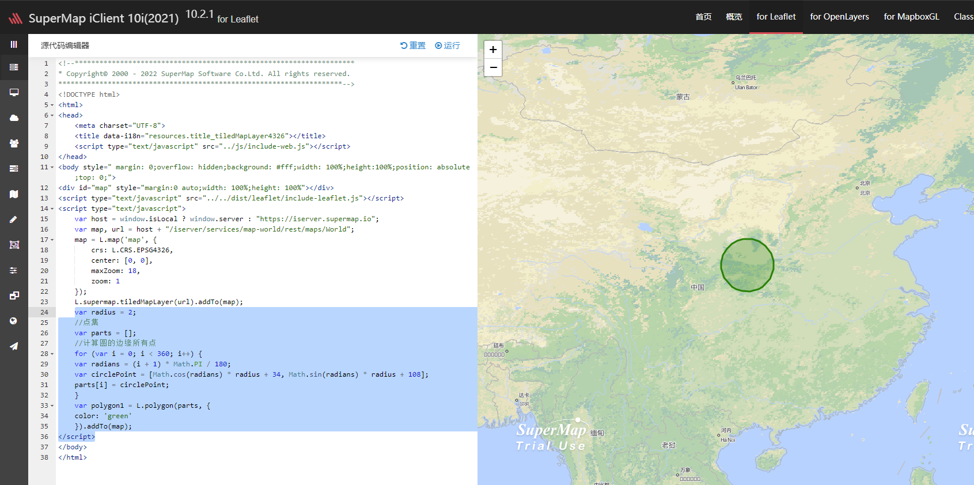Select the for Leaflet tab
Image resolution: width=974 pixels, height=485 pixels.
pyautogui.click(x=776, y=17)
